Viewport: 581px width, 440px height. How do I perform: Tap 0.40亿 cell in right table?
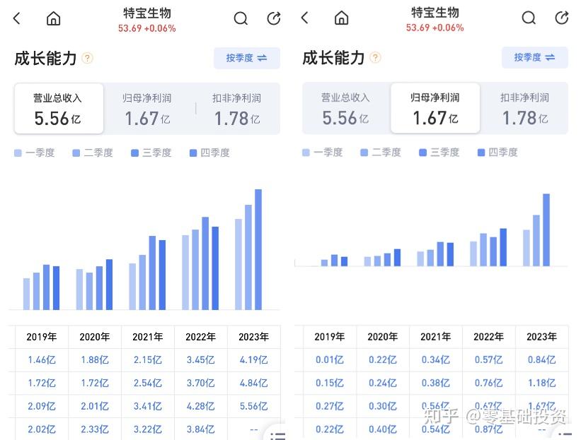pos(382,429)
